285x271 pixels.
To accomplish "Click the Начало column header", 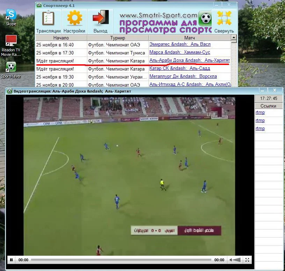I will pos(61,38).
